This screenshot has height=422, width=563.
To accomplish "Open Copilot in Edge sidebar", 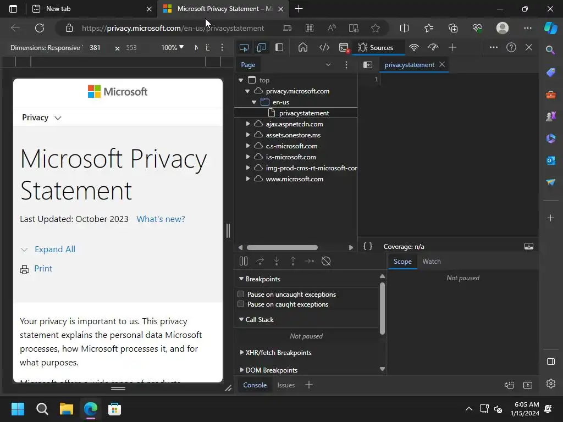I will coord(550,28).
